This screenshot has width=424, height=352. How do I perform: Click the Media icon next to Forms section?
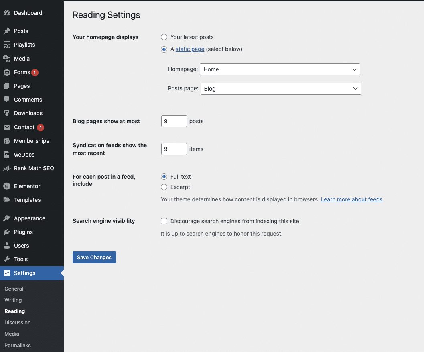click(x=7, y=59)
